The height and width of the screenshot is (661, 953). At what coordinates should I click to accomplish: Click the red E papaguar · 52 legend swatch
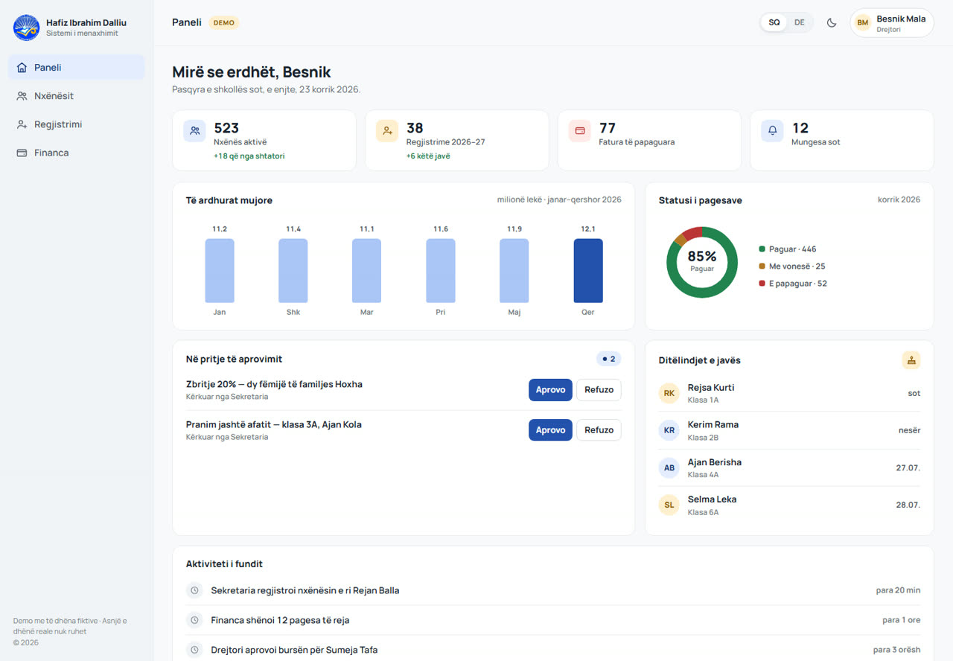click(762, 284)
